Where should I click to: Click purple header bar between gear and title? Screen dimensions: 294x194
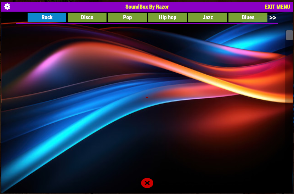point(66,7)
